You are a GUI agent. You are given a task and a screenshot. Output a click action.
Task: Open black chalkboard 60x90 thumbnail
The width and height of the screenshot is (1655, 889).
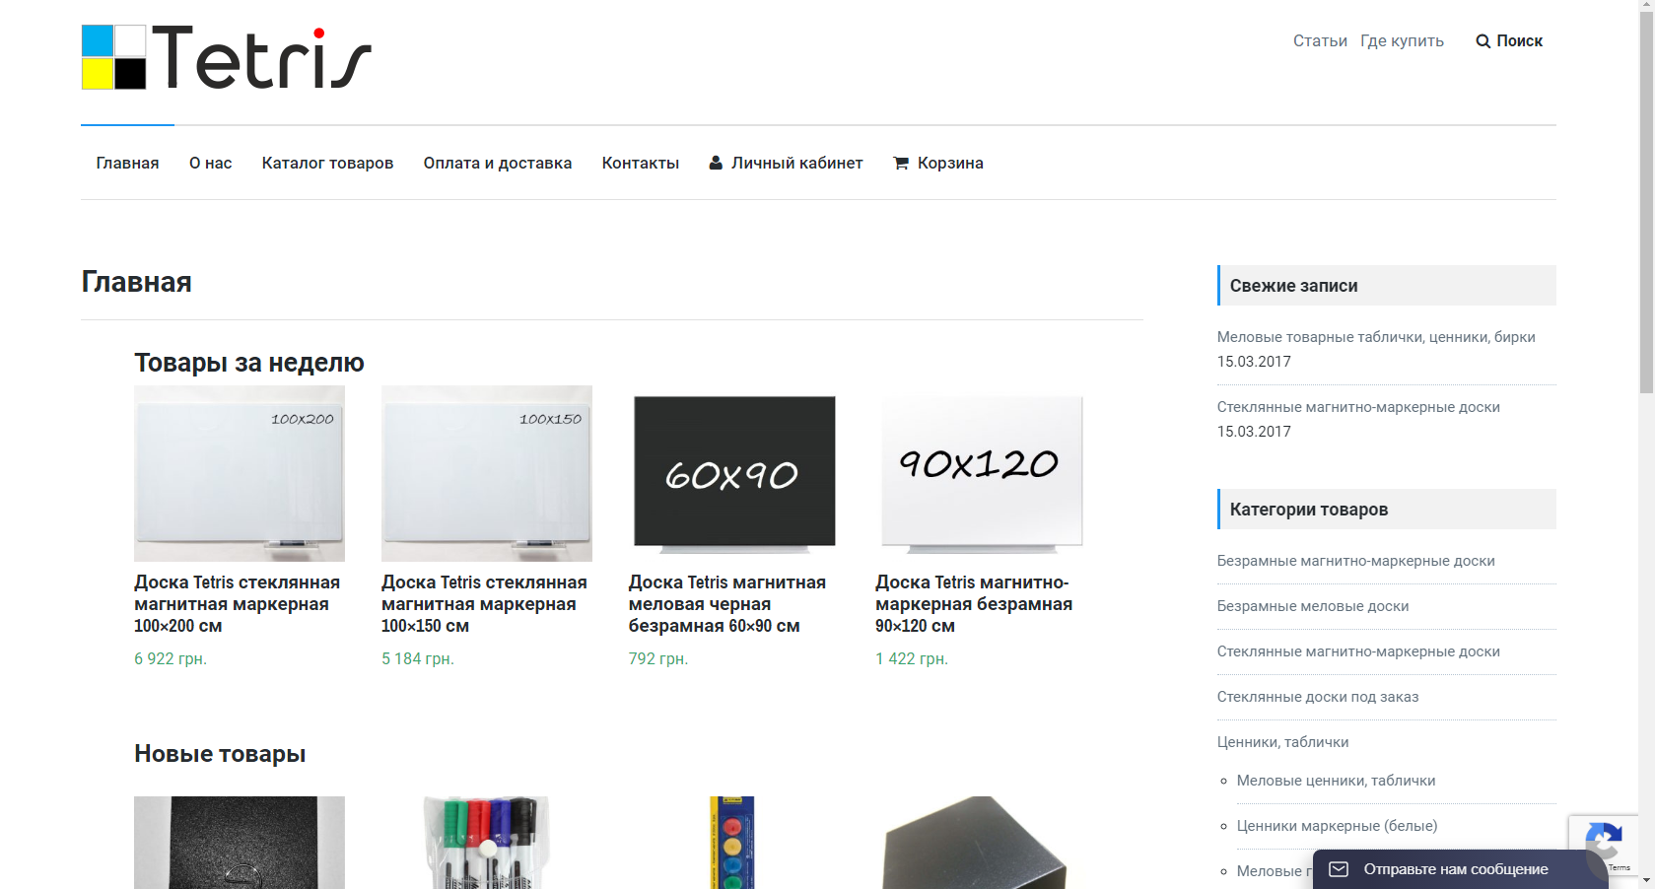[734, 473]
